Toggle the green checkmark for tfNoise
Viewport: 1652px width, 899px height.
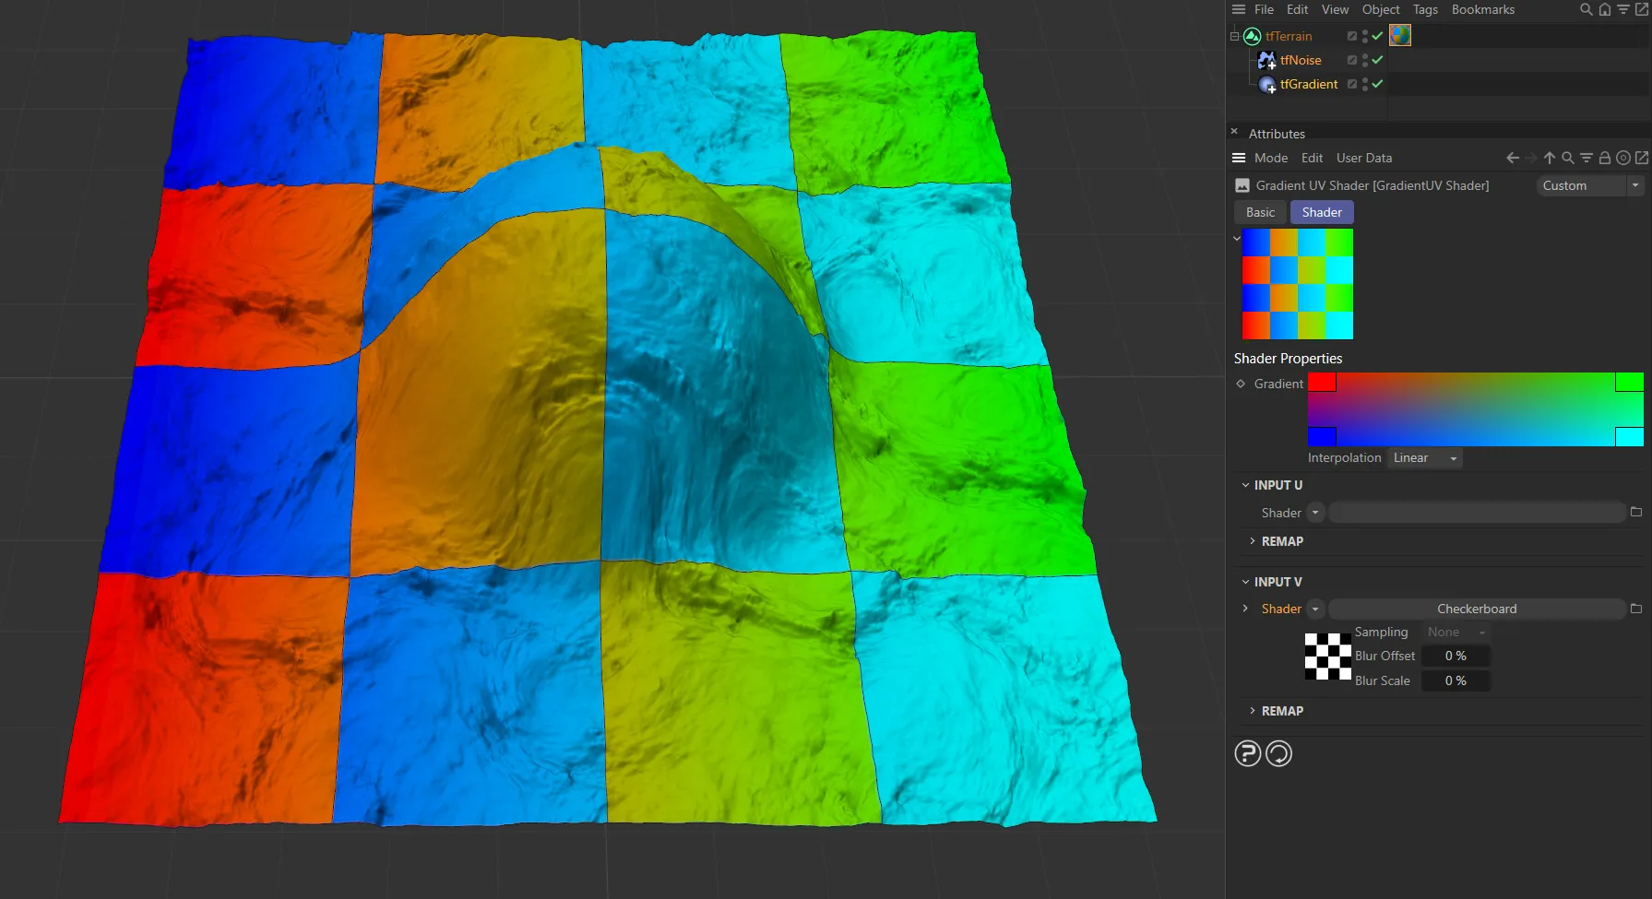[x=1377, y=60]
